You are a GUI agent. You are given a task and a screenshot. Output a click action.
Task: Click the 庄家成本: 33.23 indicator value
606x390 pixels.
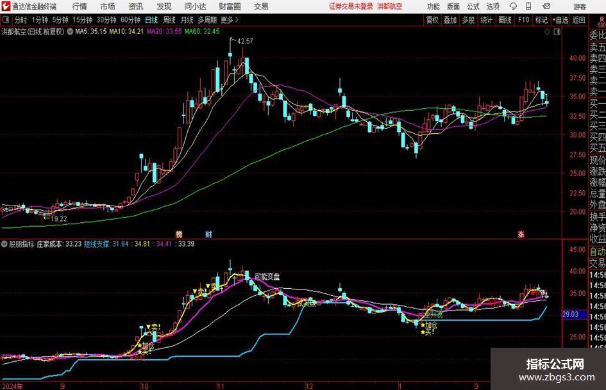click(x=59, y=244)
